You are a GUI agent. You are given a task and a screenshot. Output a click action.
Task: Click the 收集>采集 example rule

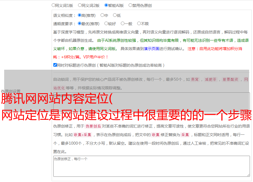coord(82,135)
